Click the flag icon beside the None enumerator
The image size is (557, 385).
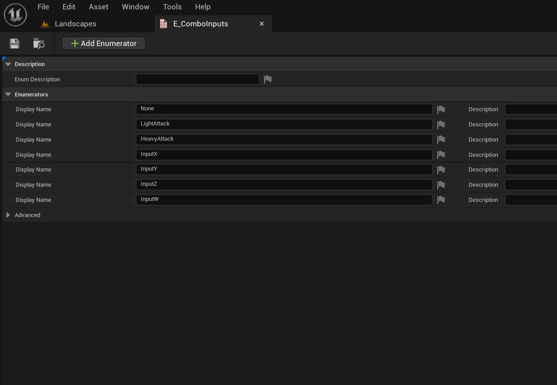(441, 109)
